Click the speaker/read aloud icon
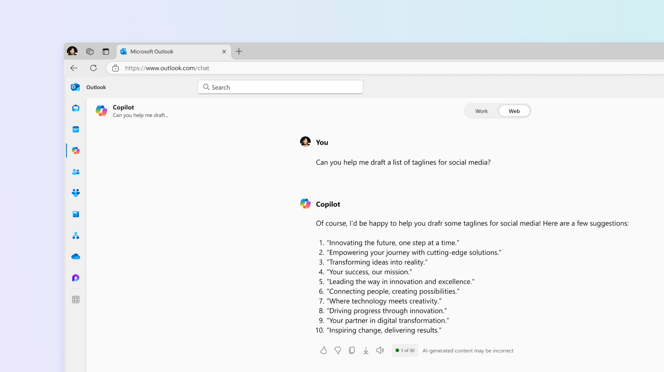Image resolution: width=664 pixels, height=372 pixels. pos(380,350)
